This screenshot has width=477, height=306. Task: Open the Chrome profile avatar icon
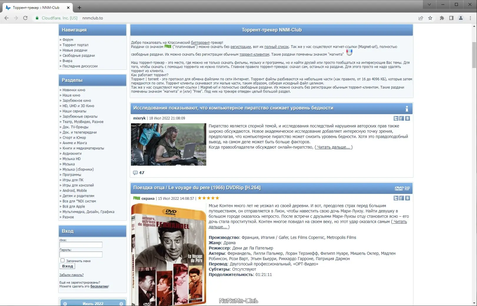[x=461, y=18]
